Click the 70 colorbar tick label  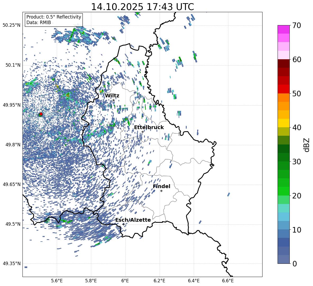297,26
